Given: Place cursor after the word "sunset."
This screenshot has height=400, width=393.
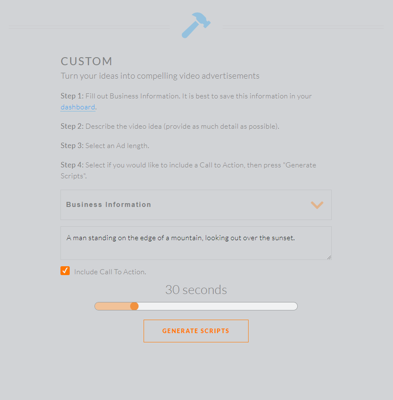Looking at the screenshot, I should [x=296, y=238].
